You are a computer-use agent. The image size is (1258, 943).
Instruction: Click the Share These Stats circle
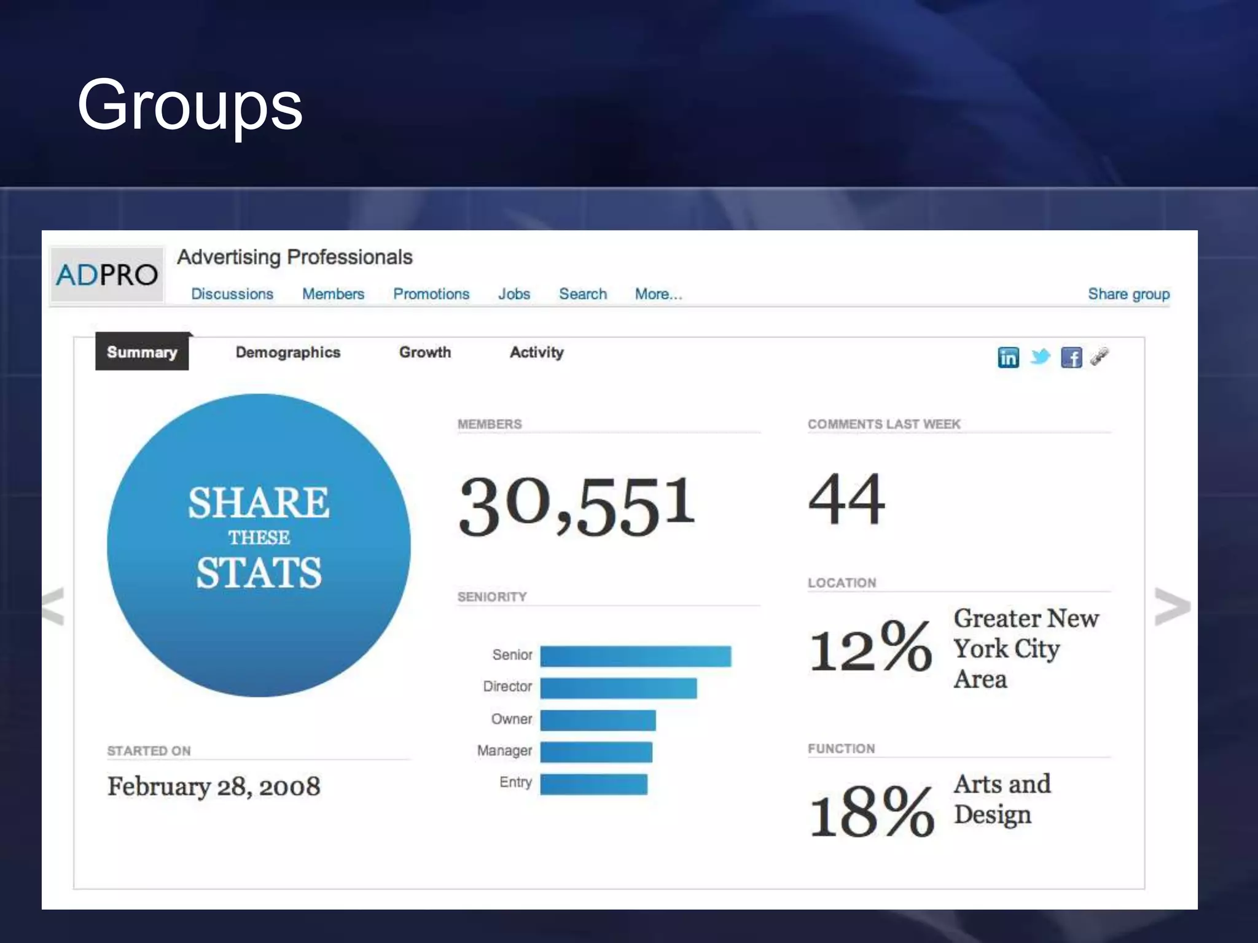point(259,545)
